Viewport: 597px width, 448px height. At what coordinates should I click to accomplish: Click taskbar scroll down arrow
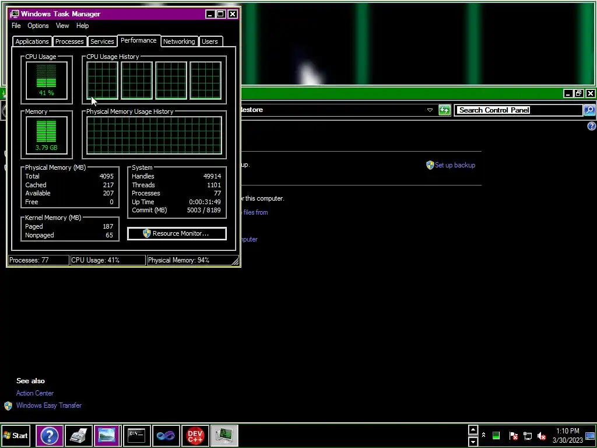472,442
